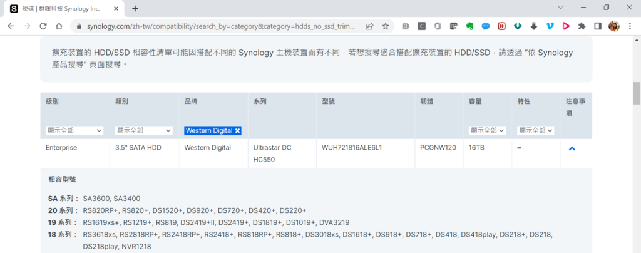Open the dark monitor-like extension icon
Viewport: 641px width, 253px height.
[453, 26]
